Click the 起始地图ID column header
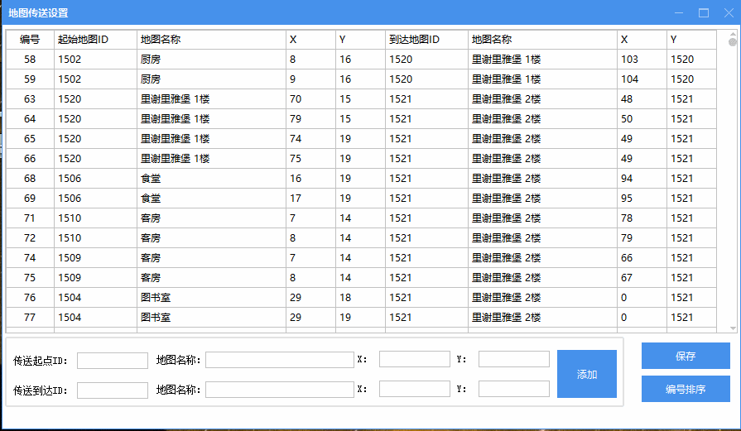Screen dimensions: 741x431 (x=95, y=40)
